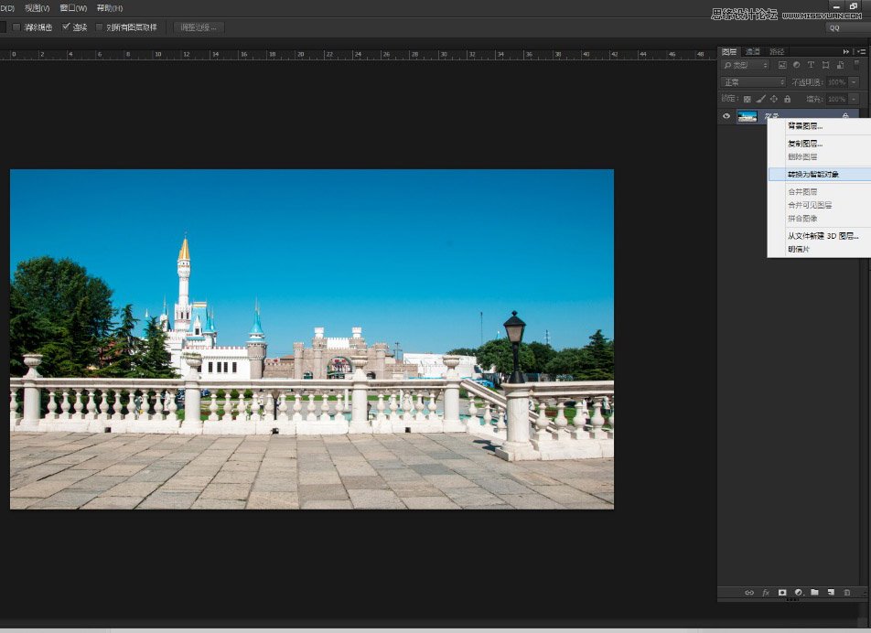Add a layer mask using the bottom icon
The width and height of the screenshot is (871, 633).
point(782,593)
